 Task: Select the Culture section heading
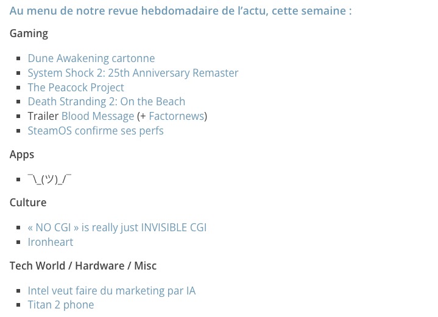pyautogui.click(x=28, y=203)
